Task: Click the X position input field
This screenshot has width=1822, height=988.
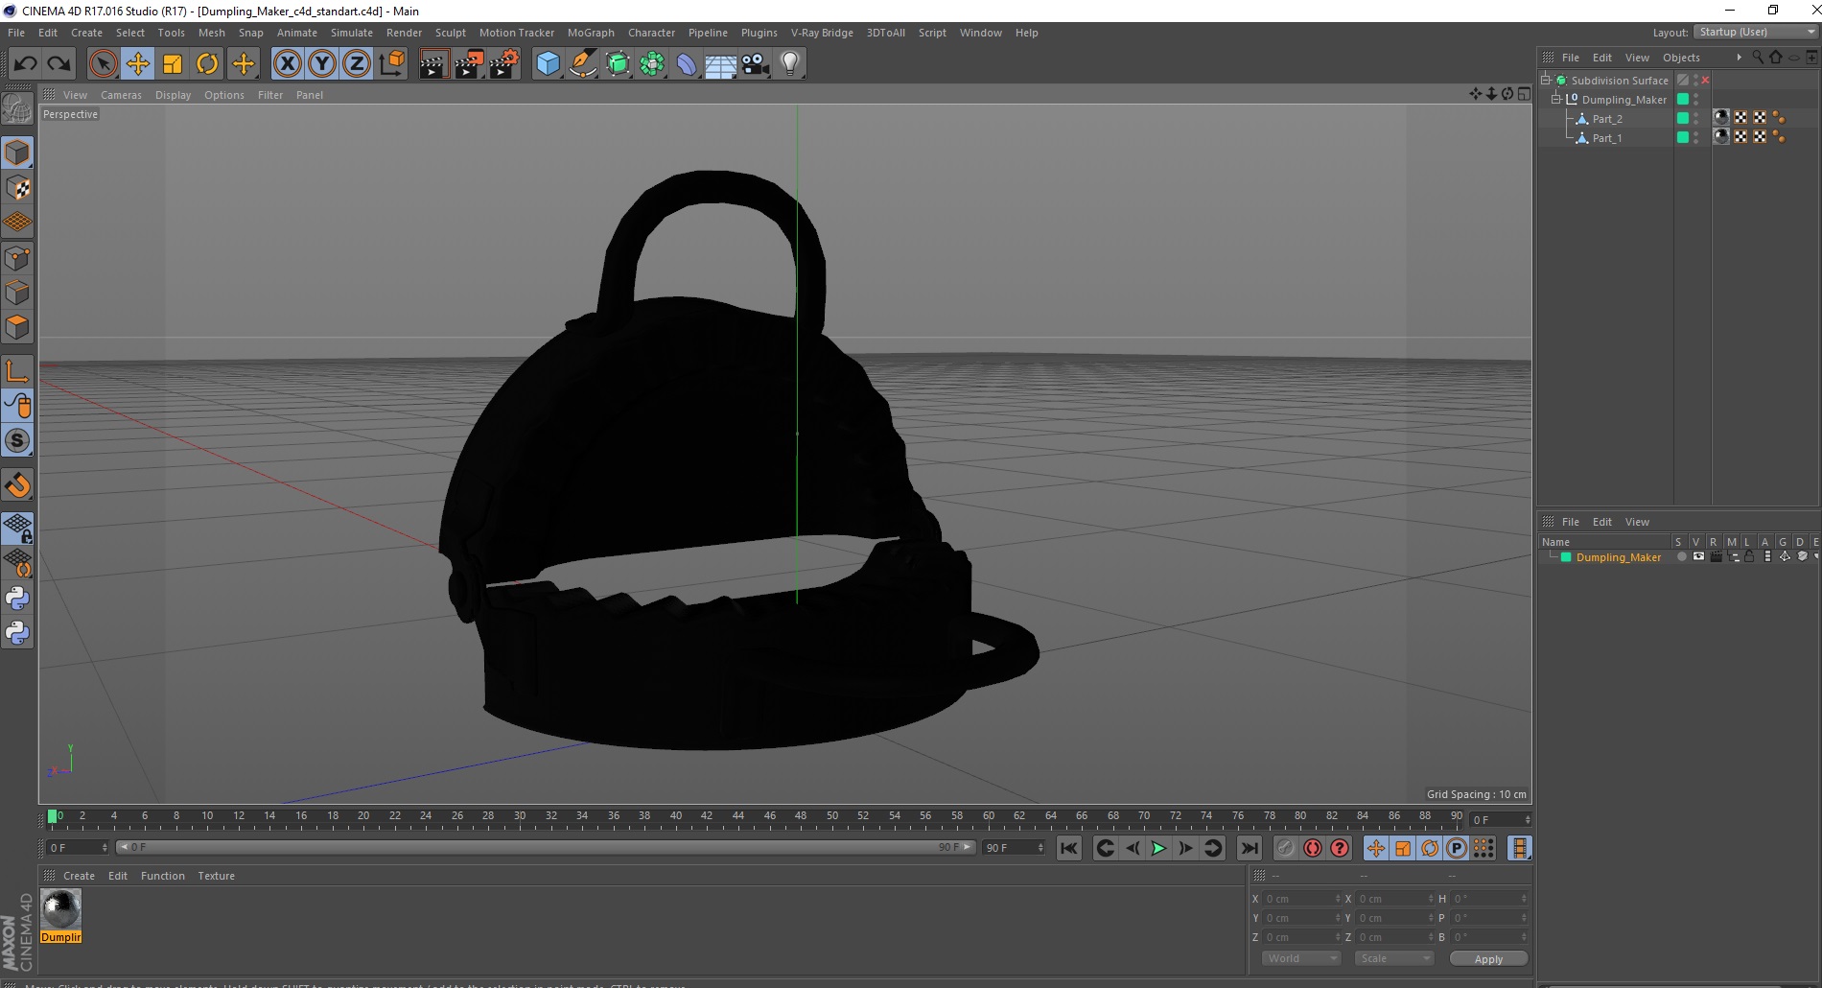Action: [x=1301, y=899]
